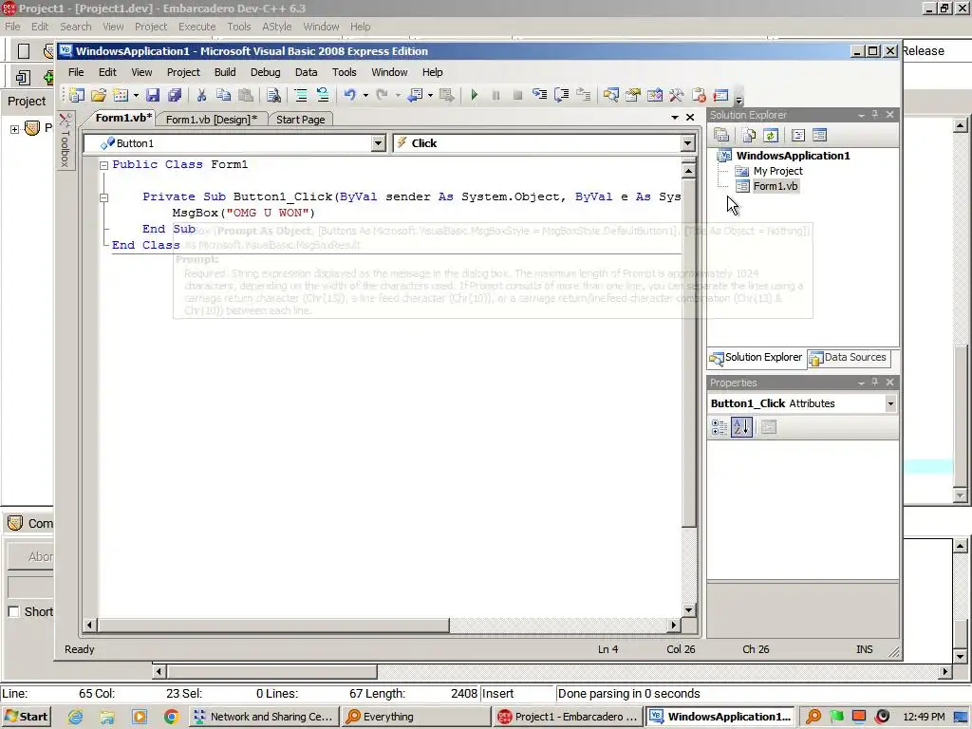Open the Button1 class name dropdown
The width and height of the screenshot is (972, 729).
point(378,144)
